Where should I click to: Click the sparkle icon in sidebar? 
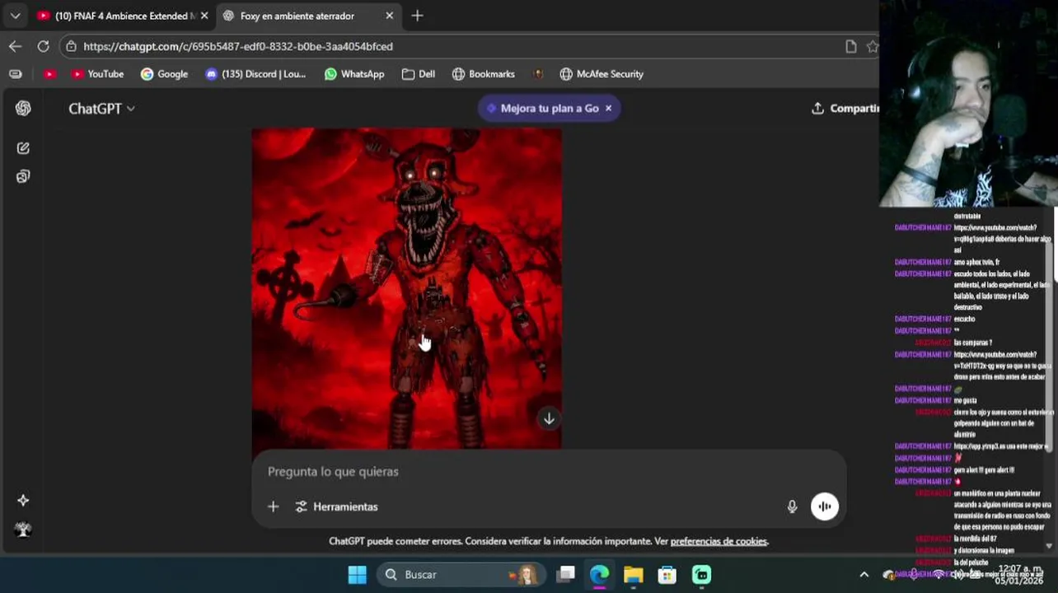[x=23, y=500]
